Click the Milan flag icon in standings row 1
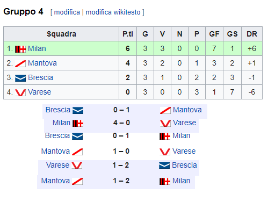This screenshot has width=268, height=201. 20,49
